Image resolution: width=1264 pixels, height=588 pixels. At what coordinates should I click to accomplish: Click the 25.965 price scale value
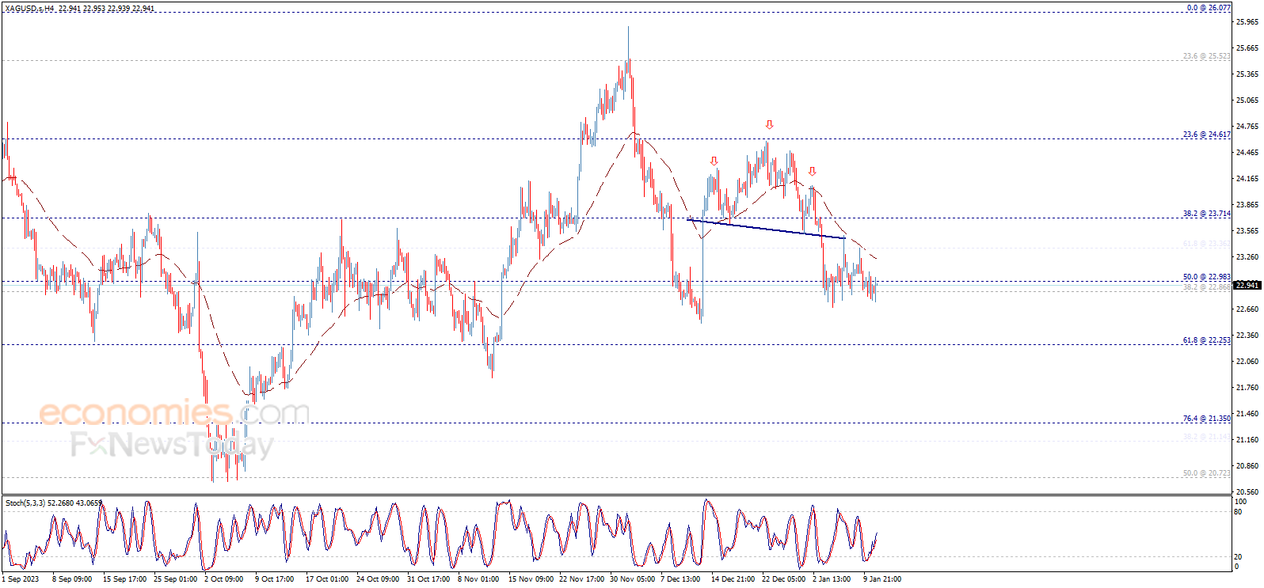pyautogui.click(x=1247, y=22)
